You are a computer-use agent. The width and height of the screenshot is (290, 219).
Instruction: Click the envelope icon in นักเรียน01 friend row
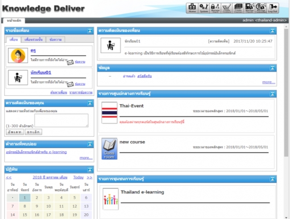pyautogui.click(x=70, y=84)
